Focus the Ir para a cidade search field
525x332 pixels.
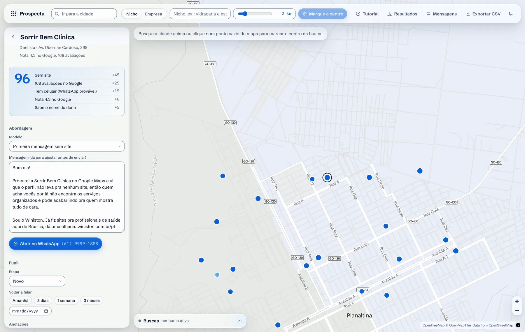[x=84, y=14]
